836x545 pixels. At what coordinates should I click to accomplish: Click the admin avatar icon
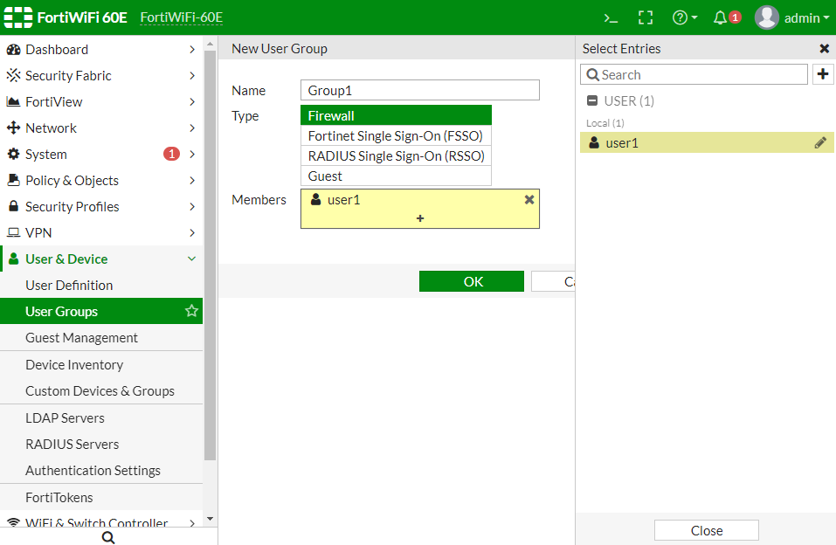coord(766,18)
